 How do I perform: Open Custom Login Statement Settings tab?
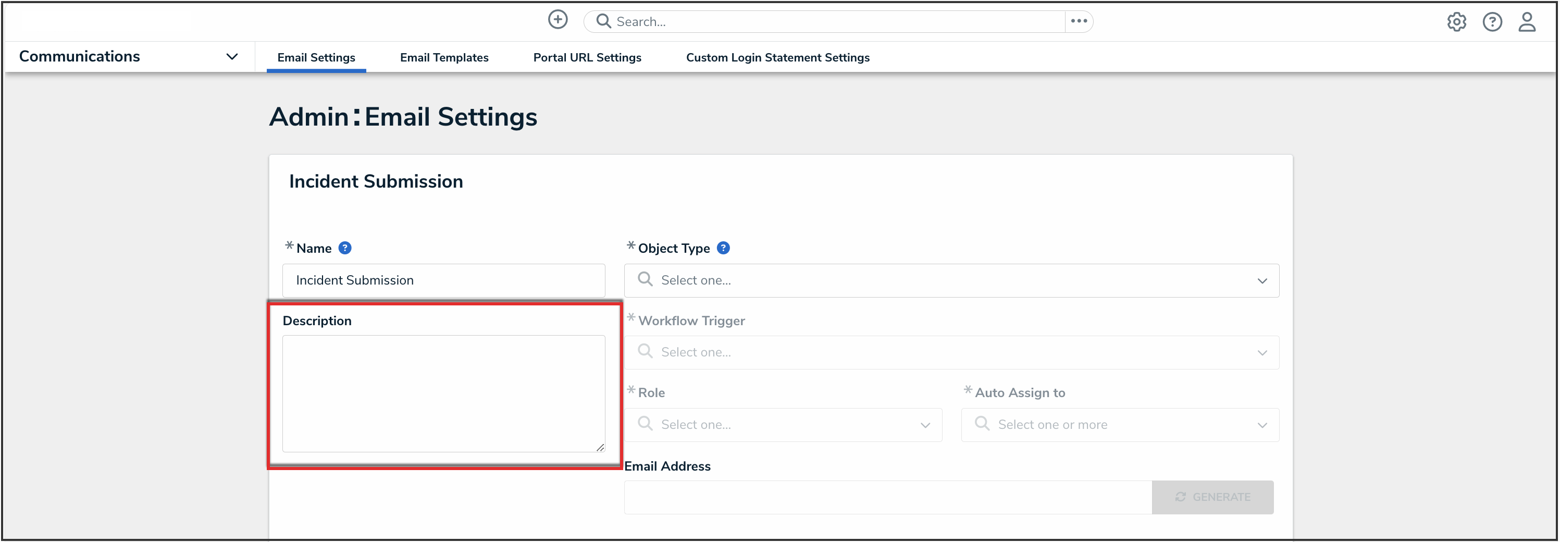point(777,57)
